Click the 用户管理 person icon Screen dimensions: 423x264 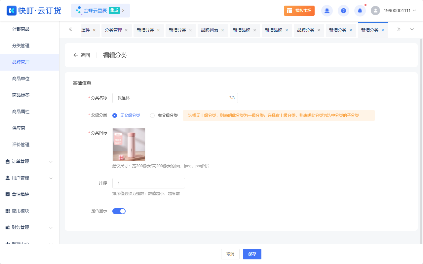point(8,178)
